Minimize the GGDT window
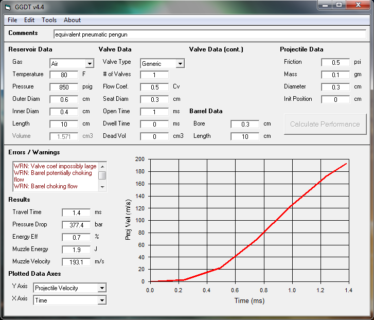This screenshot has height=320, width=374. pos(324,5)
